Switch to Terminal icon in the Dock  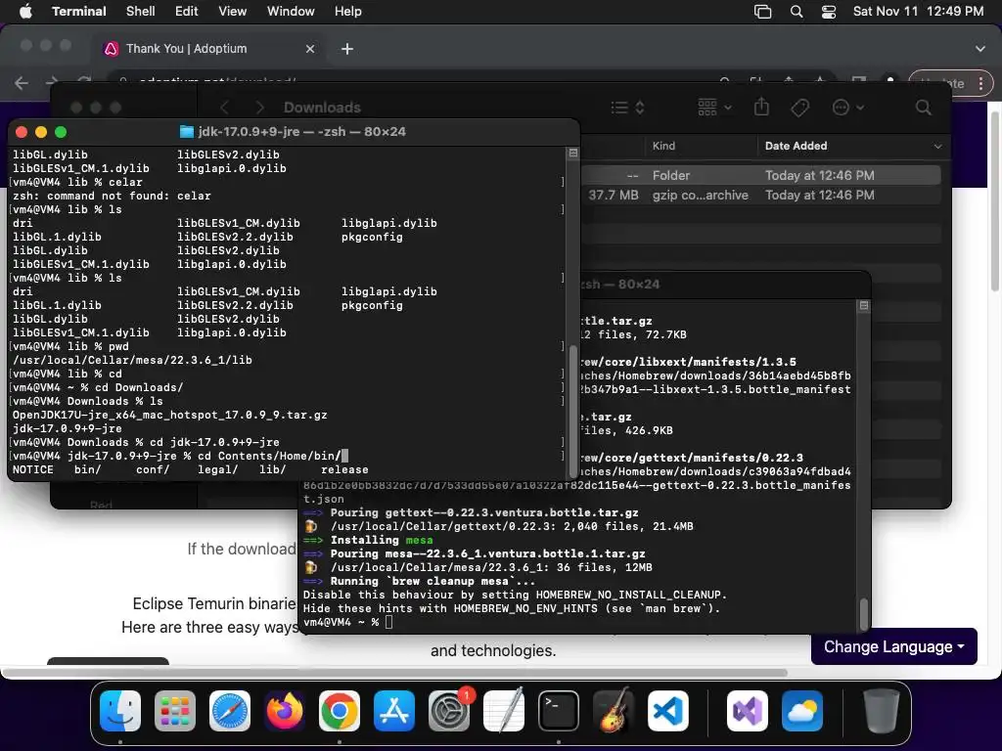point(559,711)
